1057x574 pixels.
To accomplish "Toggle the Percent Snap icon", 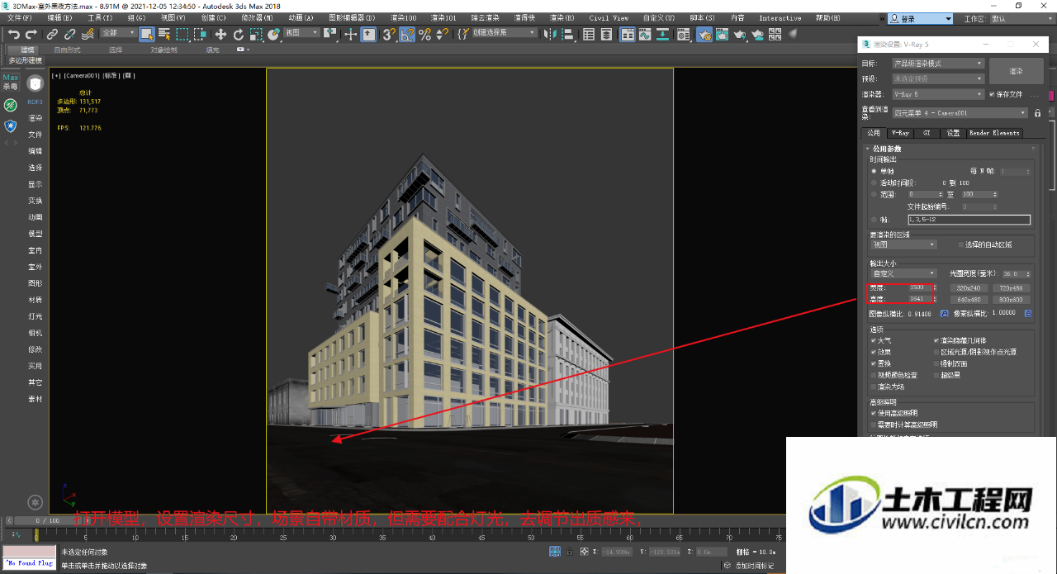I will [x=425, y=34].
